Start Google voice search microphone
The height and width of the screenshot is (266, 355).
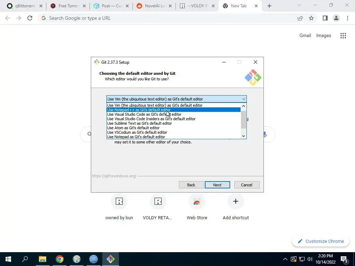click(x=265, y=134)
